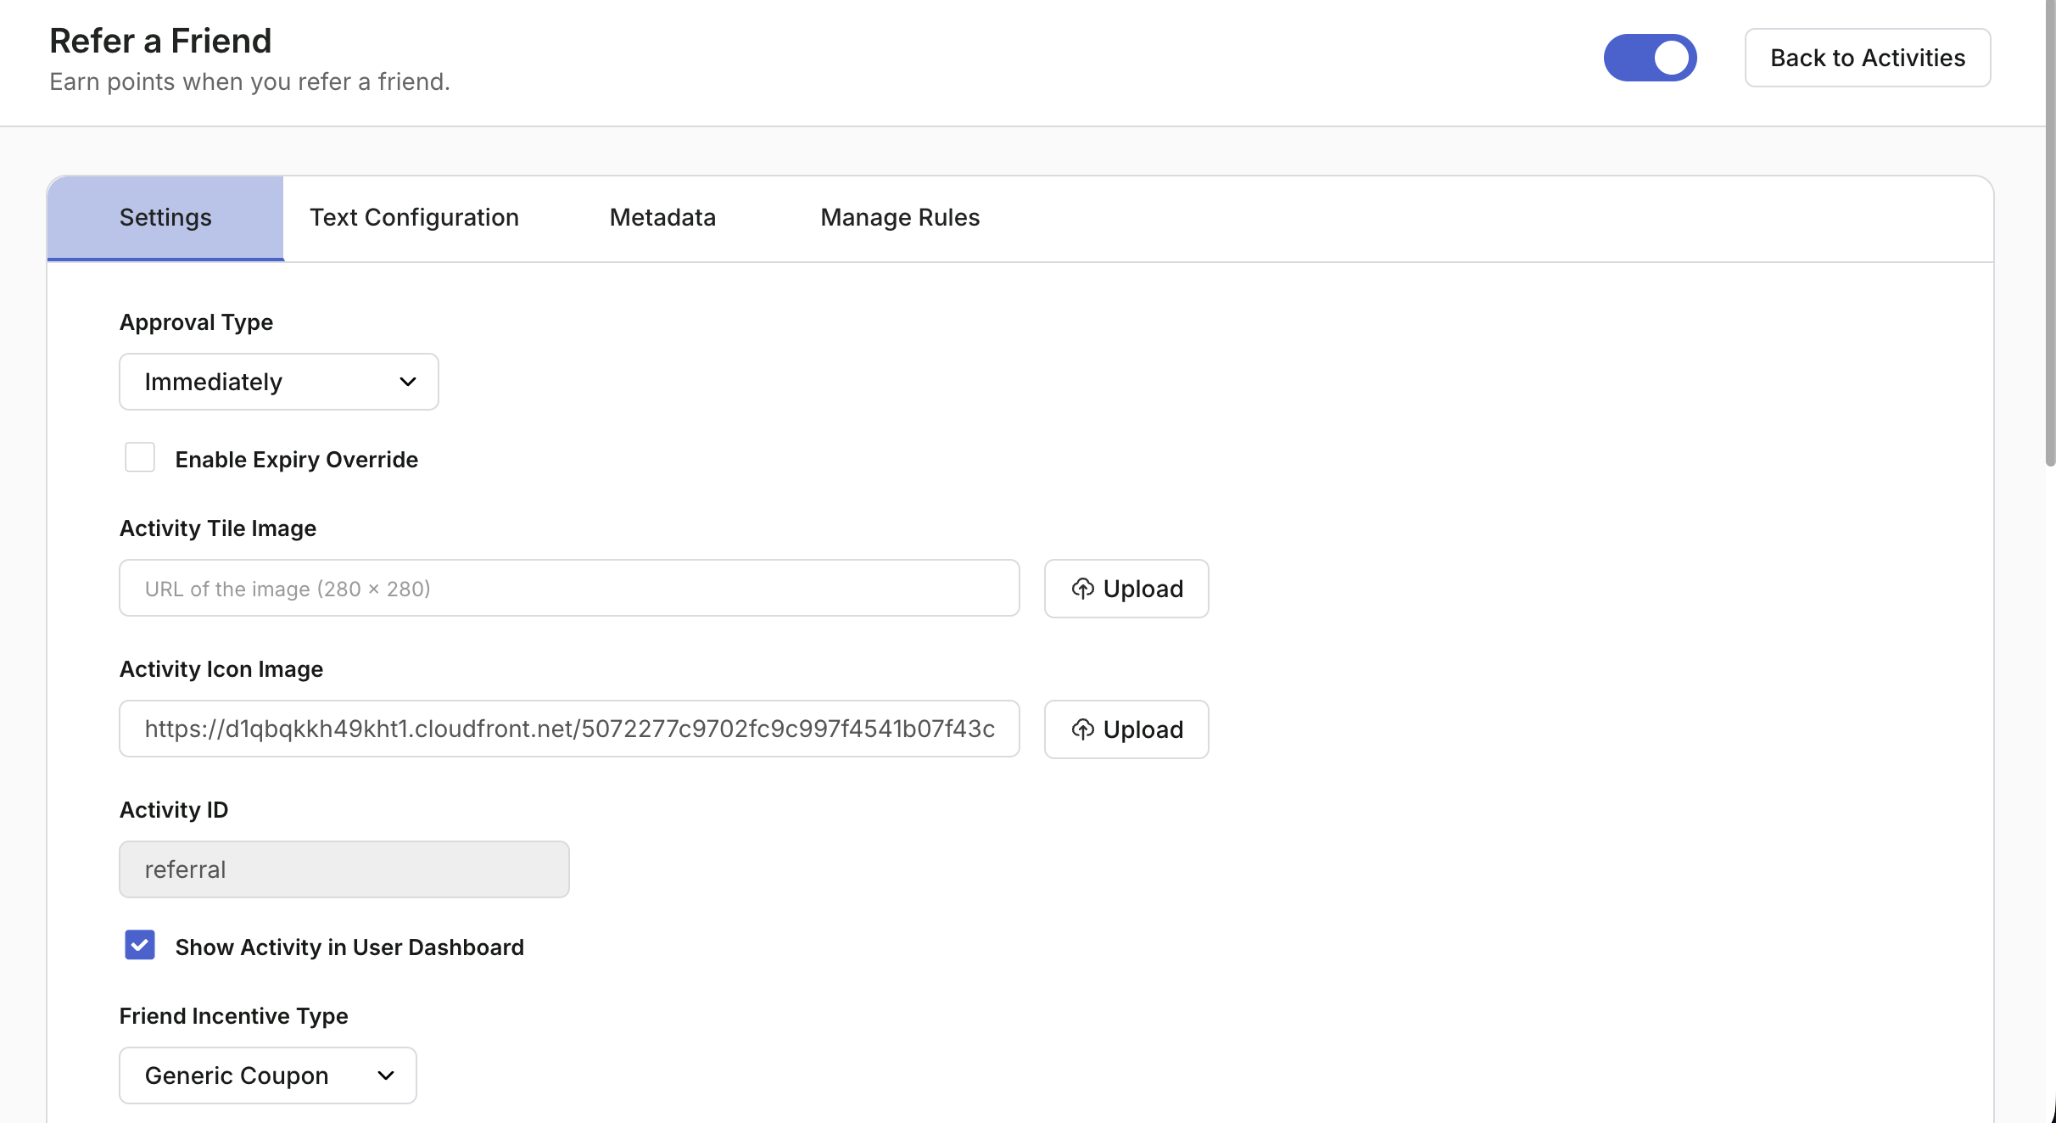Select the Settings tab

[x=165, y=217]
